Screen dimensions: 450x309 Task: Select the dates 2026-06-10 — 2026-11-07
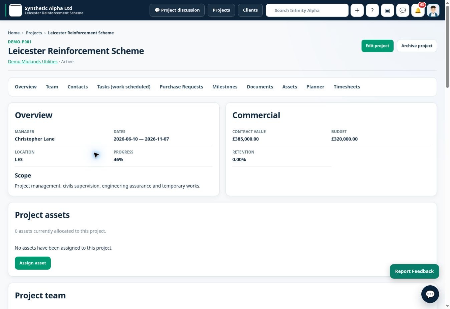coord(141,139)
